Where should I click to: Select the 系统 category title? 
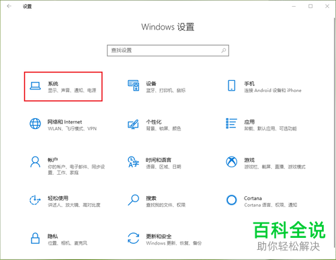coord(53,84)
